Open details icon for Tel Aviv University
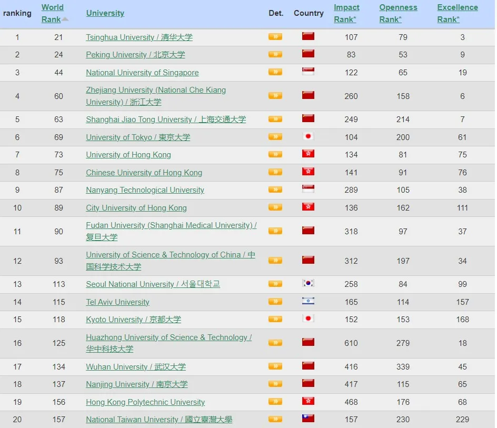 coord(275,301)
